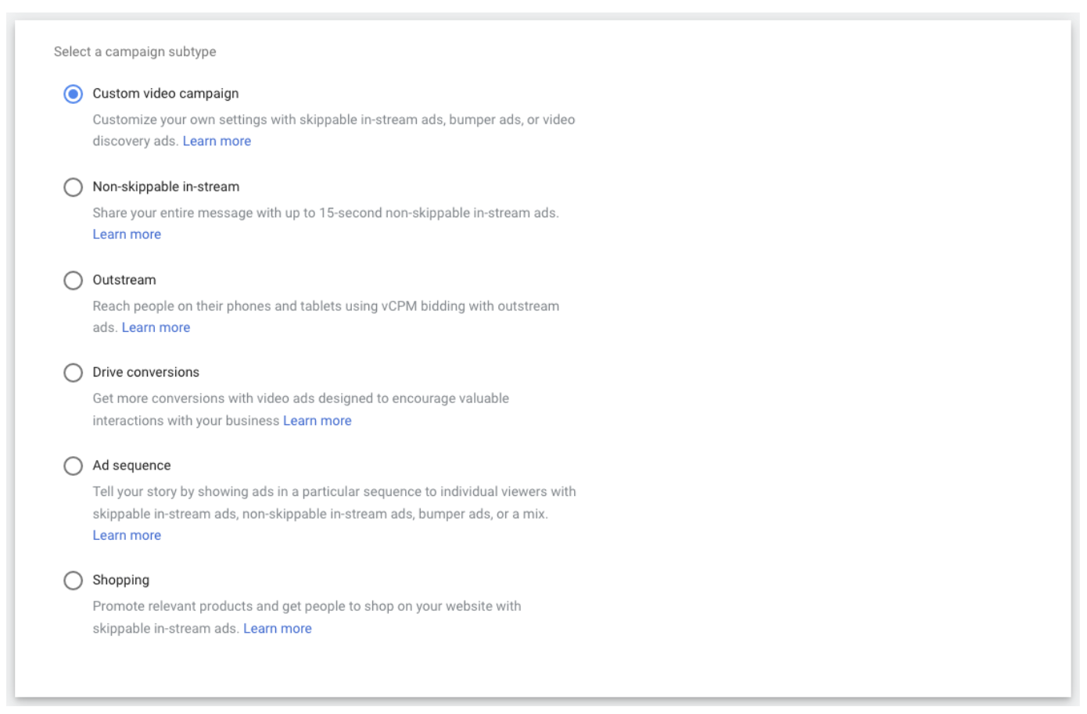The image size is (1087, 714).
Task: Click the "Select a campaign subtype" heading
Action: [x=135, y=52]
